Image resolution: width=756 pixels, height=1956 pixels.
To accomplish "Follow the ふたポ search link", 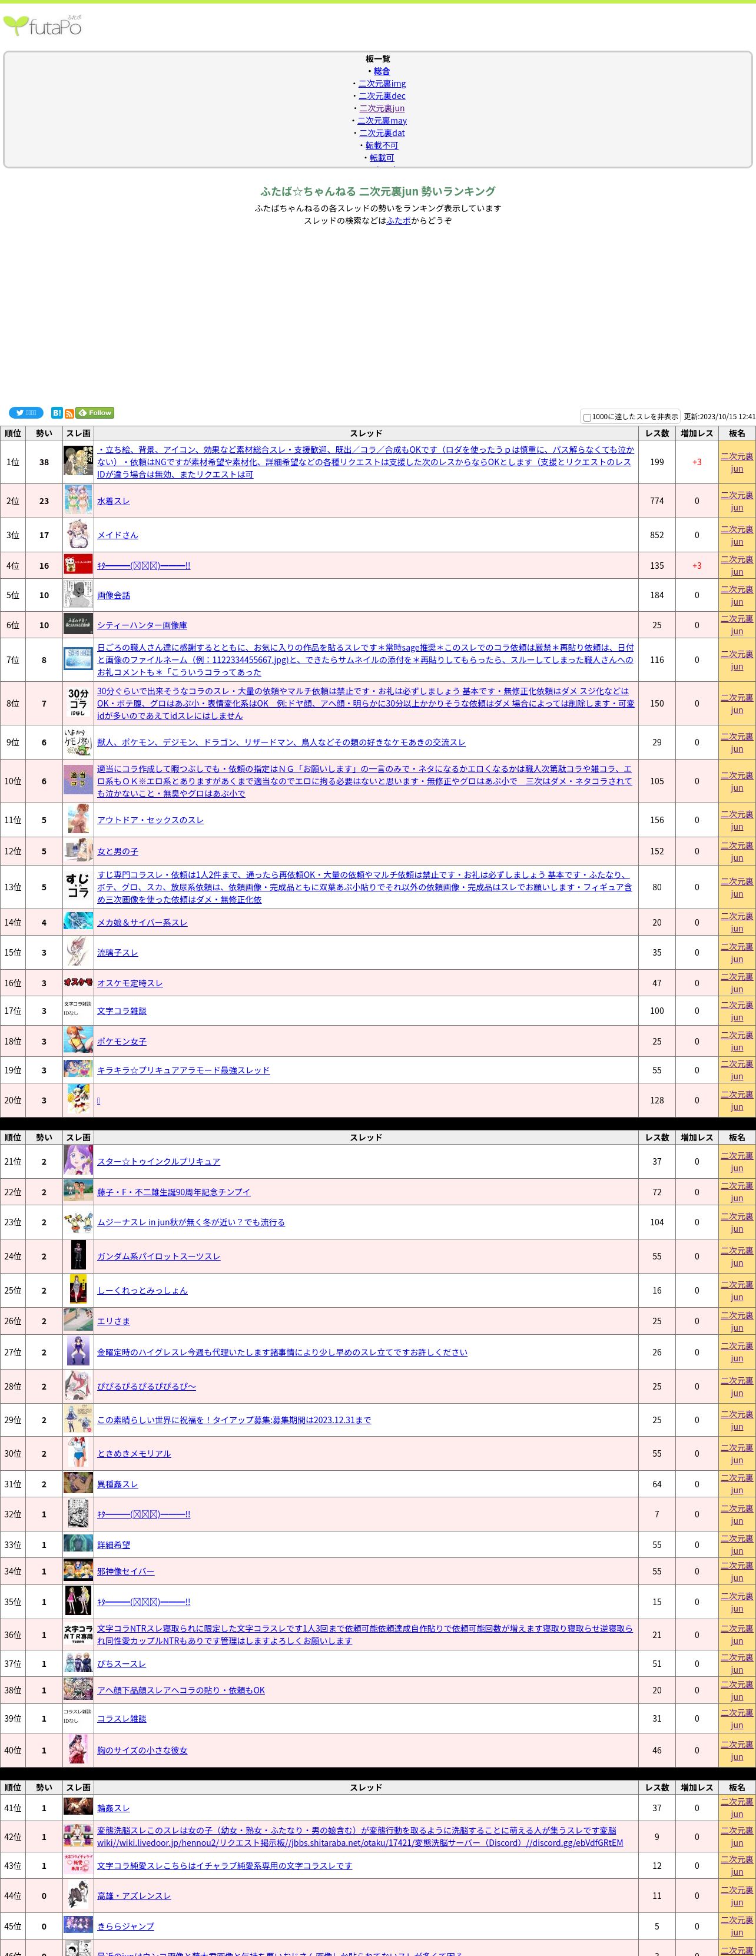I will (399, 221).
